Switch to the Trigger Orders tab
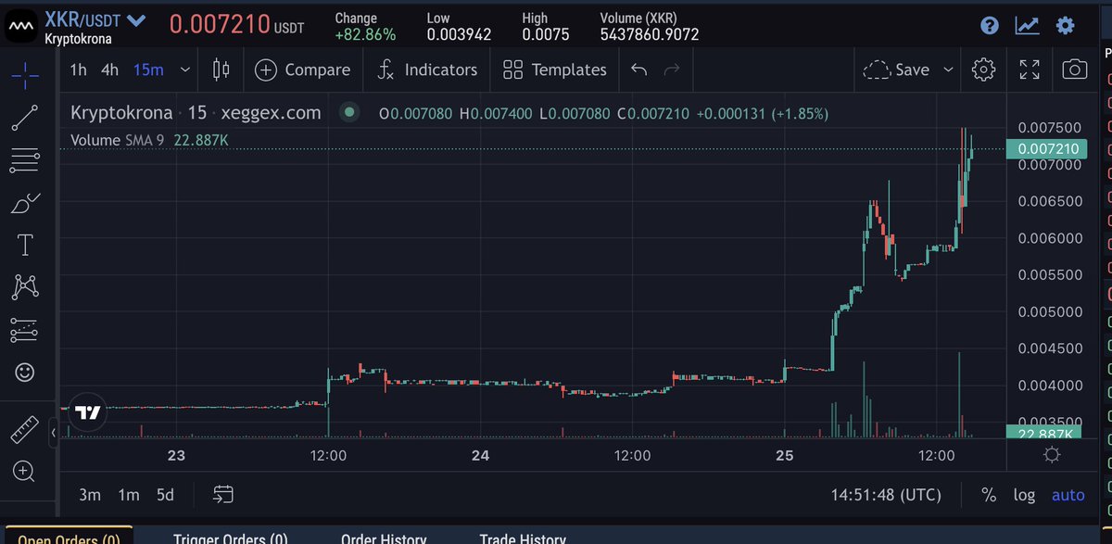This screenshot has height=544, width=1112. pyautogui.click(x=231, y=538)
